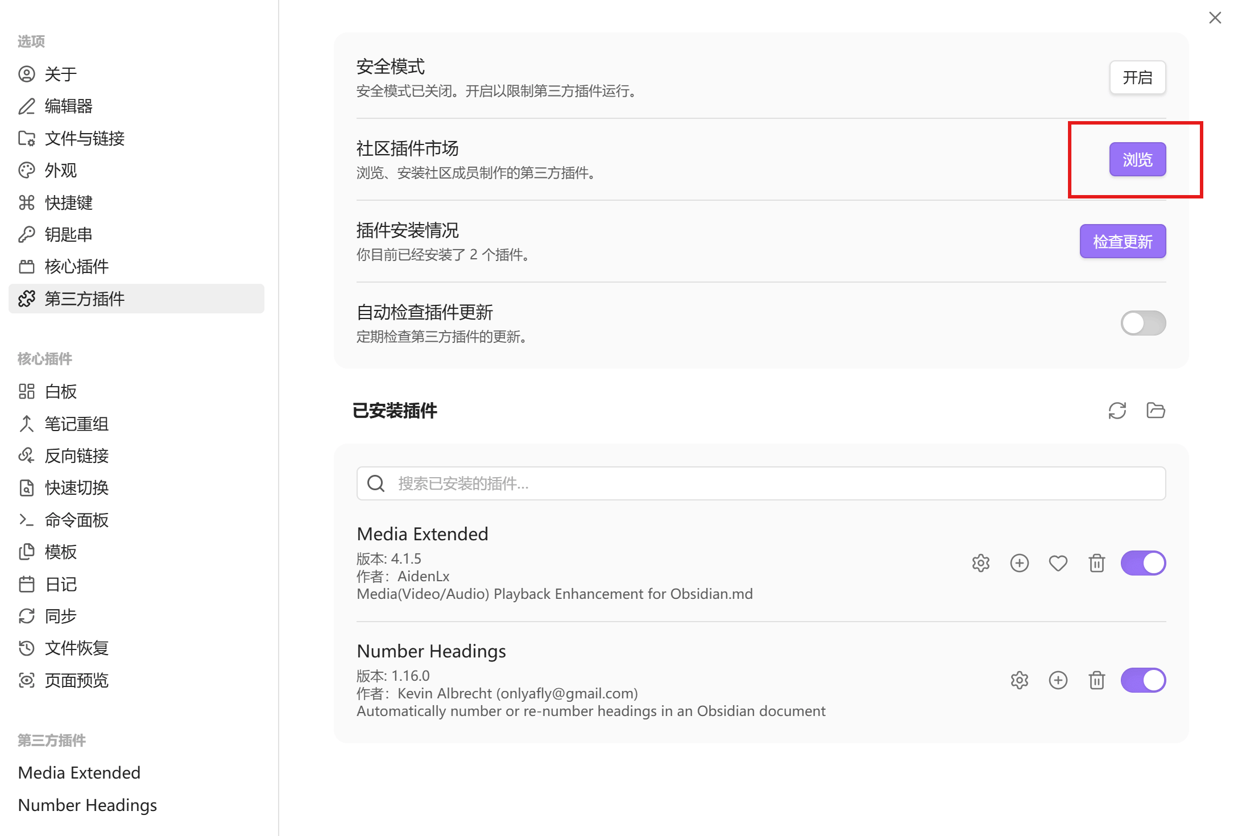This screenshot has width=1234, height=836.
Task: Open Media Extended plugin settings gear icon
Action: 980,563
